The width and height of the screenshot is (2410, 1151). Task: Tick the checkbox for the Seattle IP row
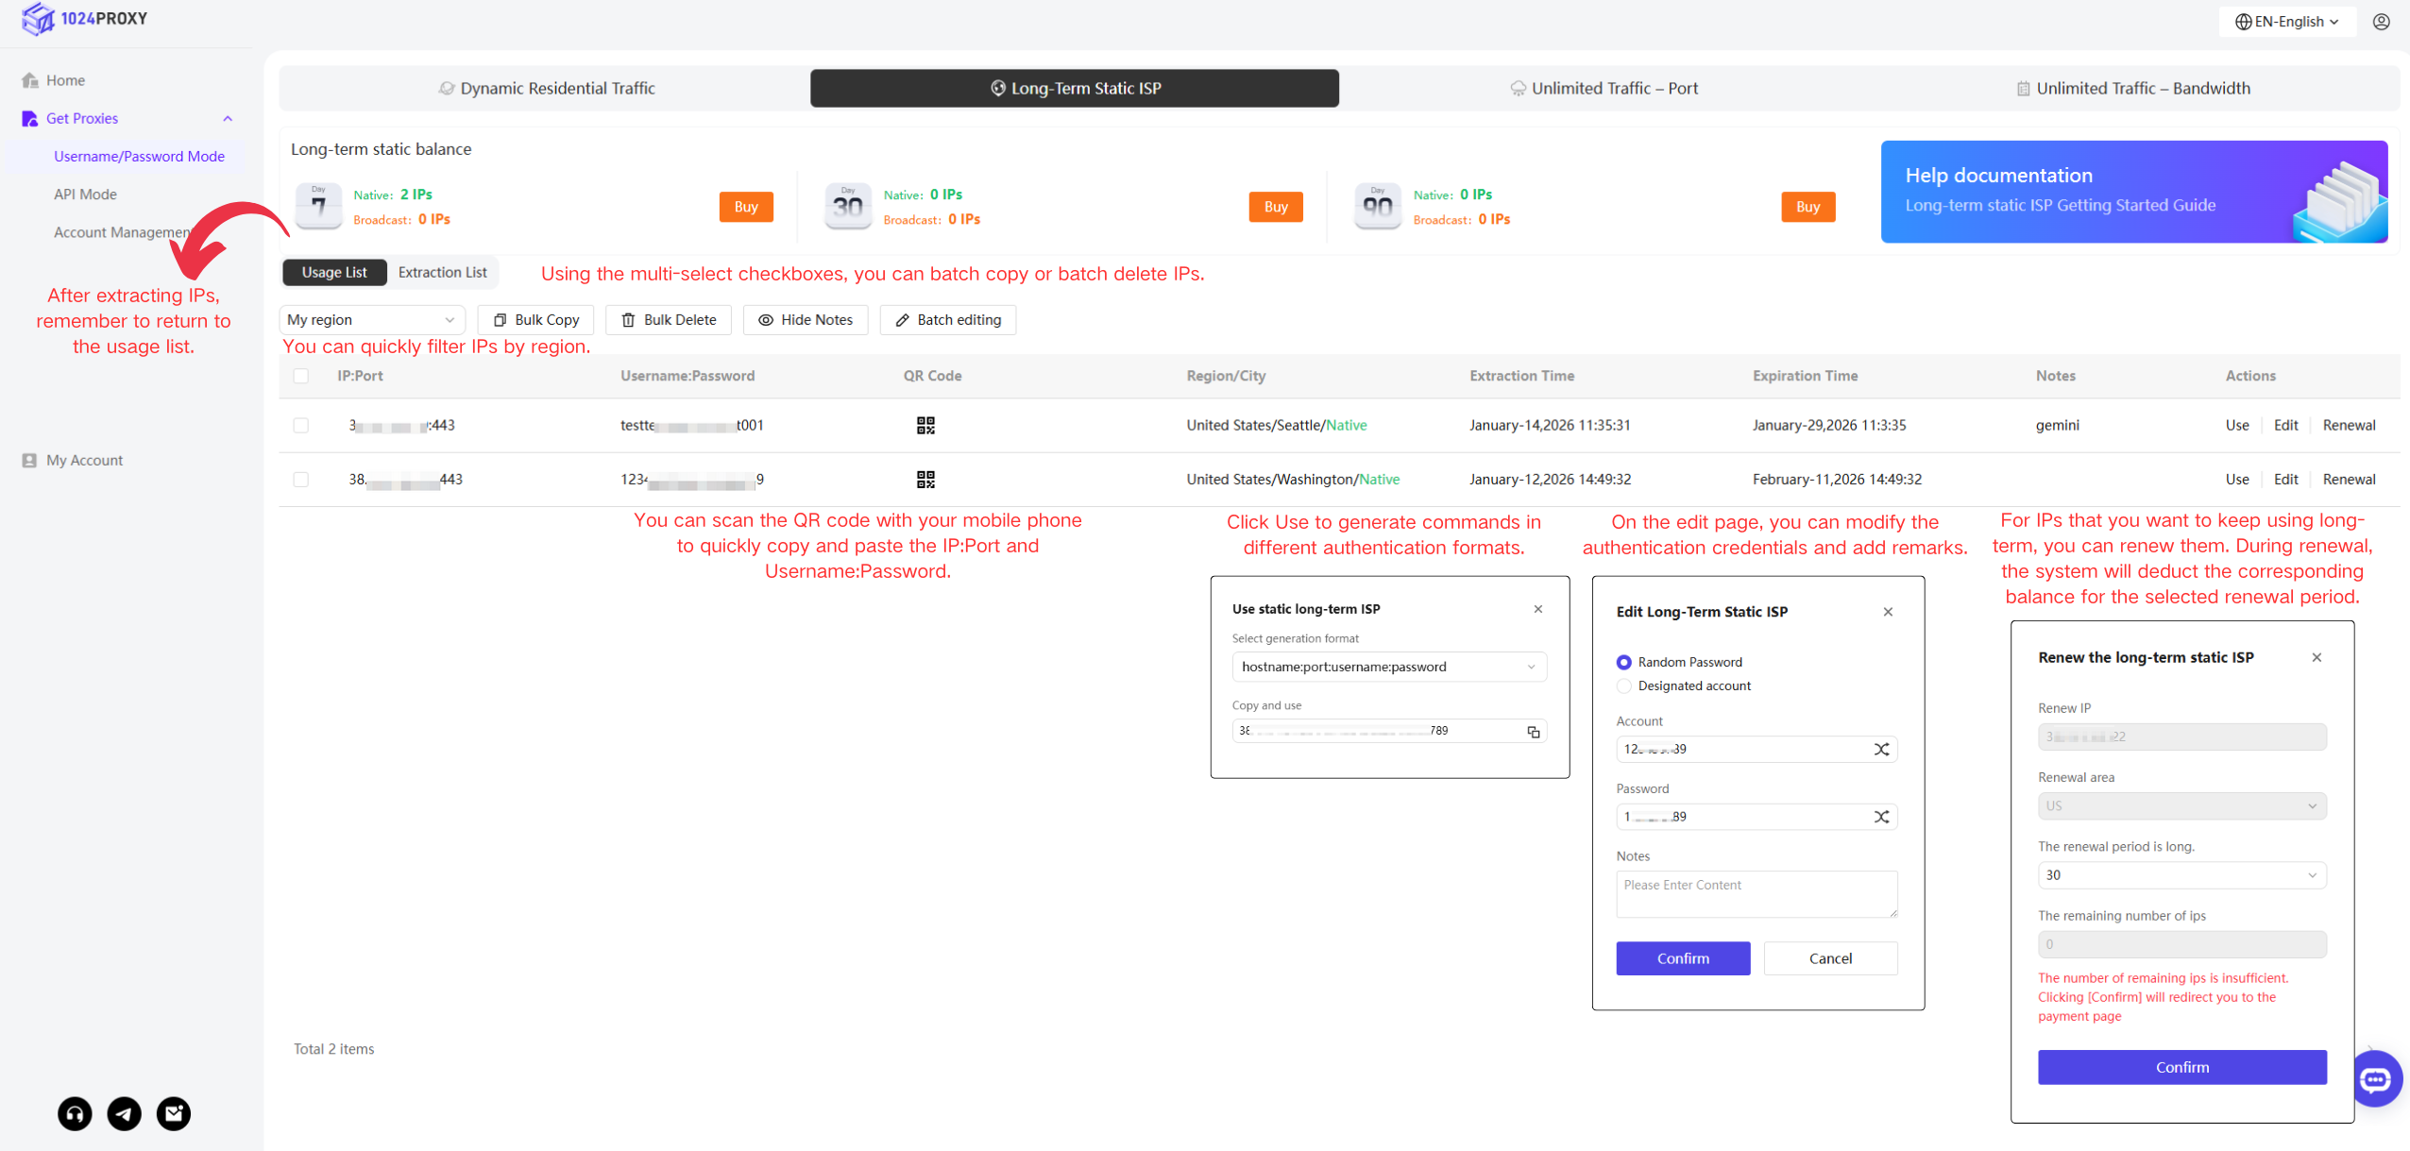point(301,425)
